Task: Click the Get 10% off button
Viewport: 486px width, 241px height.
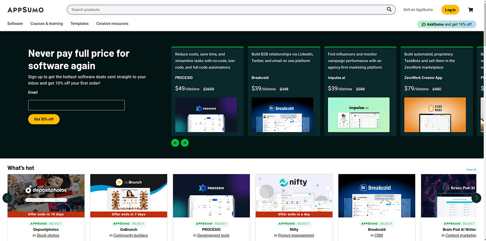Action: coord(44,119)
